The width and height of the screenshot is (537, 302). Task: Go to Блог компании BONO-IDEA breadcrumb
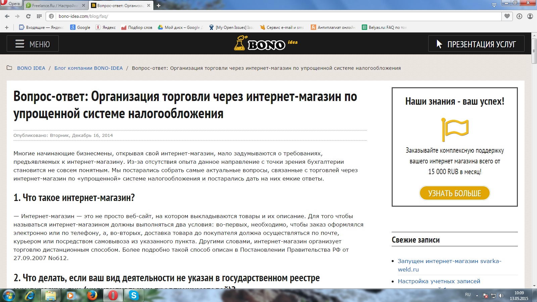89,68
